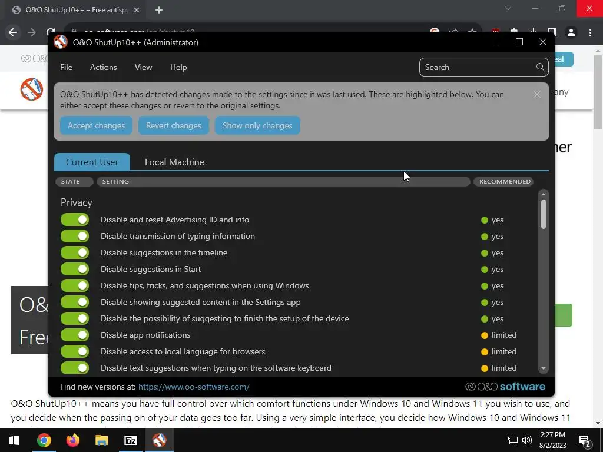Click the O&O ShutUp10 taskbar icon
The image size is (603, 452).
click(x=159, y=440)
